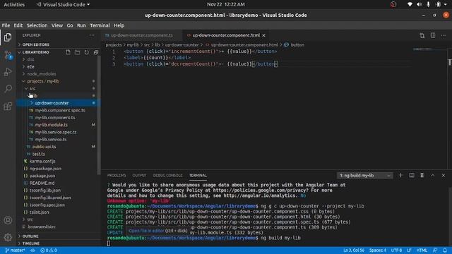Open the Extensions view
452x254 pixels.
click(8, 107)
